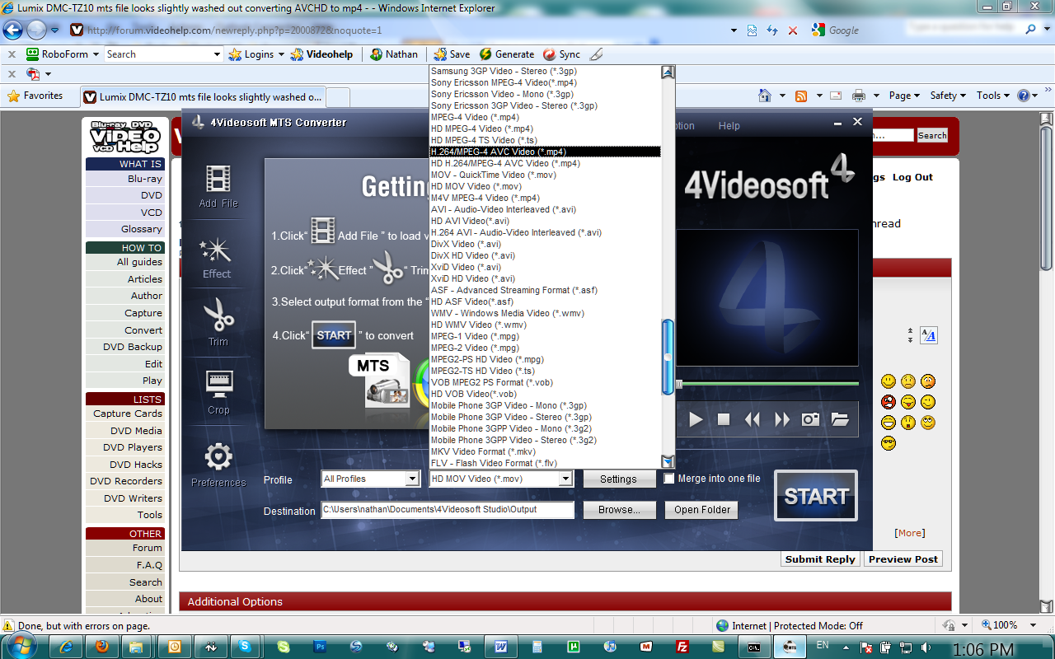Choose FLV - Flash Video Format (*.flv)
This screenshot has height=659, width=1055.
[x=545, y=463]
